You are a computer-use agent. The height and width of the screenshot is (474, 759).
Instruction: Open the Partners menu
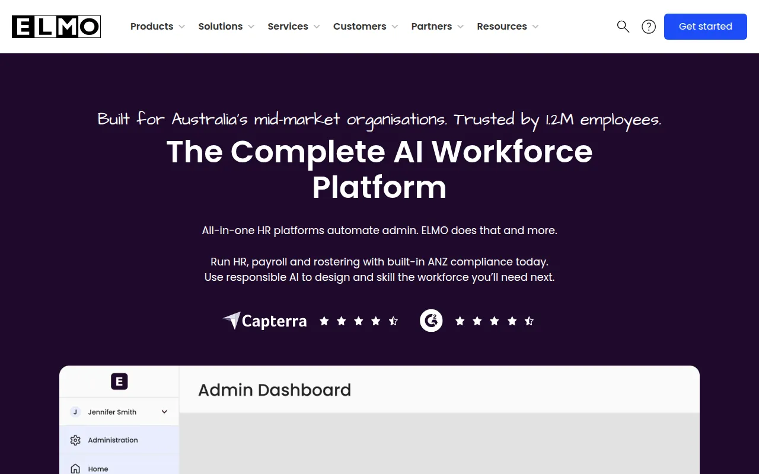click(432, 27)
